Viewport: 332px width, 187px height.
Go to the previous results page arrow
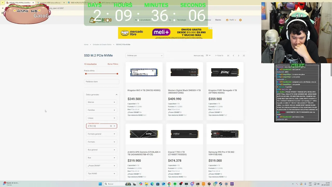pyautogui.click(x=233, y=56)
